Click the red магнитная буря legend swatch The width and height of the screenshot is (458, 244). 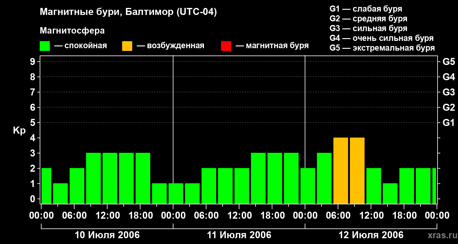point(226,46)
